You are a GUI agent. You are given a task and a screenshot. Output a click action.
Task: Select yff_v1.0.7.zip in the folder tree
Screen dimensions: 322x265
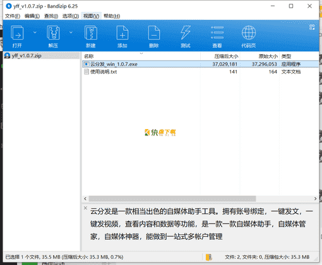coord(42,55)
